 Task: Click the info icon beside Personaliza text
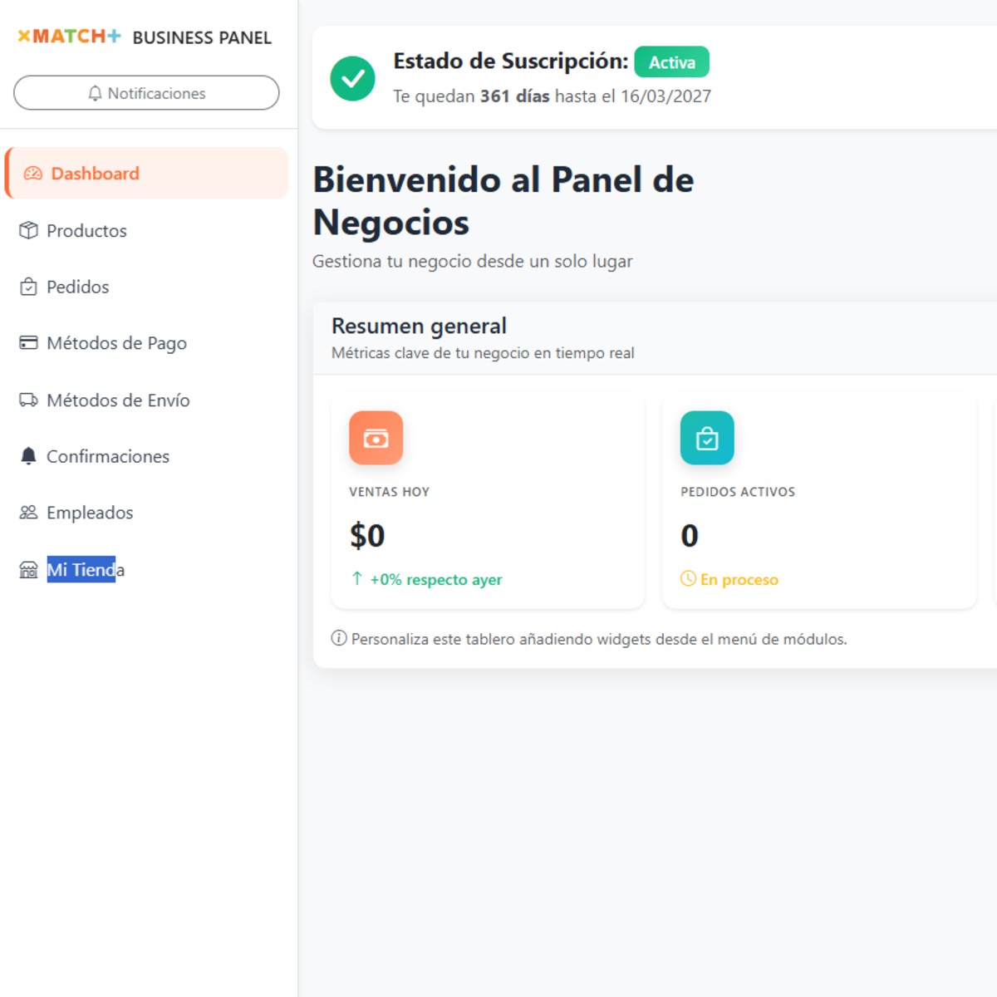339,638
